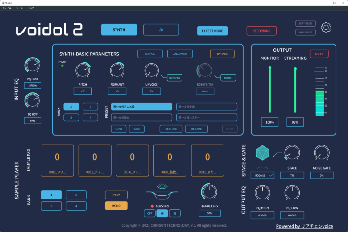Open the DETAIL view
348x232 pixels.
coord(150,54)
